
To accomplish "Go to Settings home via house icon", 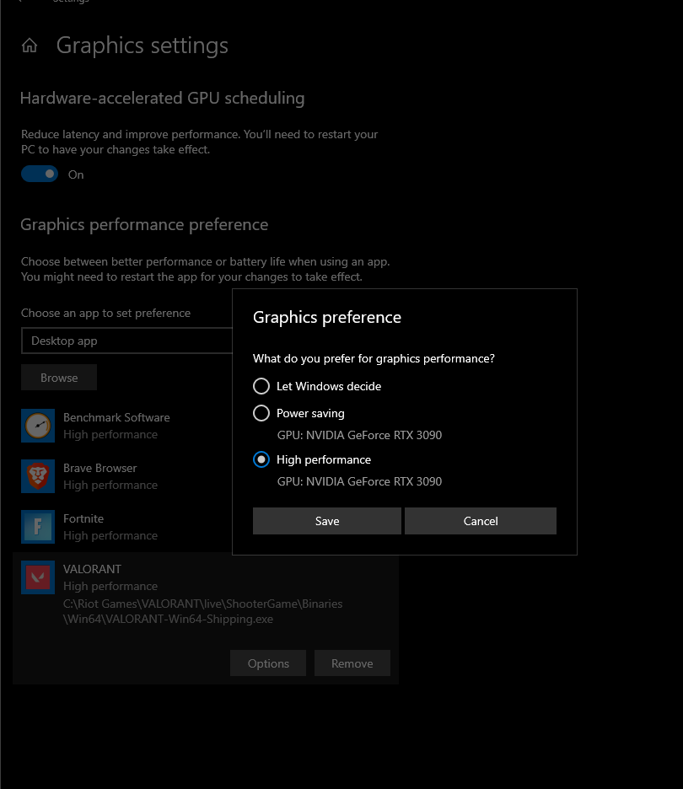I will pos(30,46).
